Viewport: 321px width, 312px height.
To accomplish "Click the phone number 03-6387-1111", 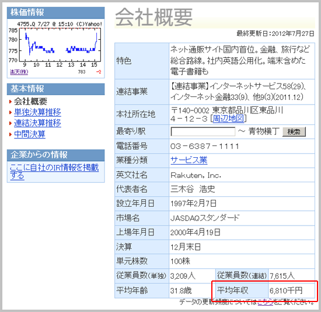I will coord(204,147).
